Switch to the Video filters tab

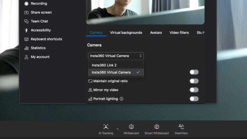pyautogui.click(x=179, y=33)
